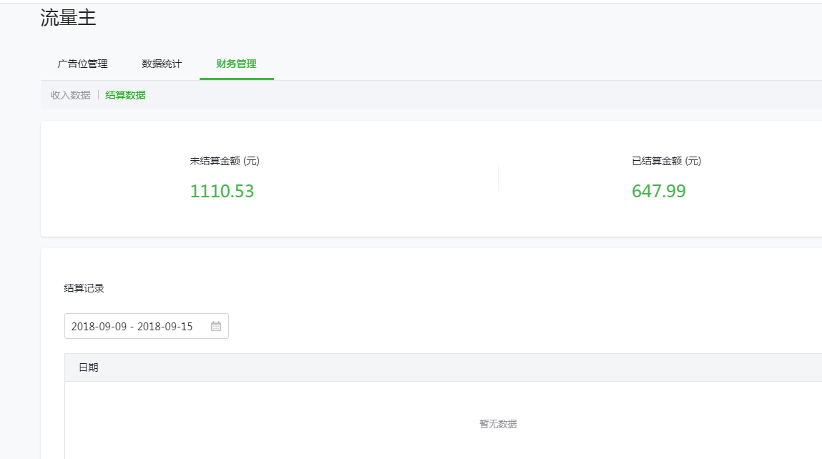Click the 日期 column header

pos(89,367)
